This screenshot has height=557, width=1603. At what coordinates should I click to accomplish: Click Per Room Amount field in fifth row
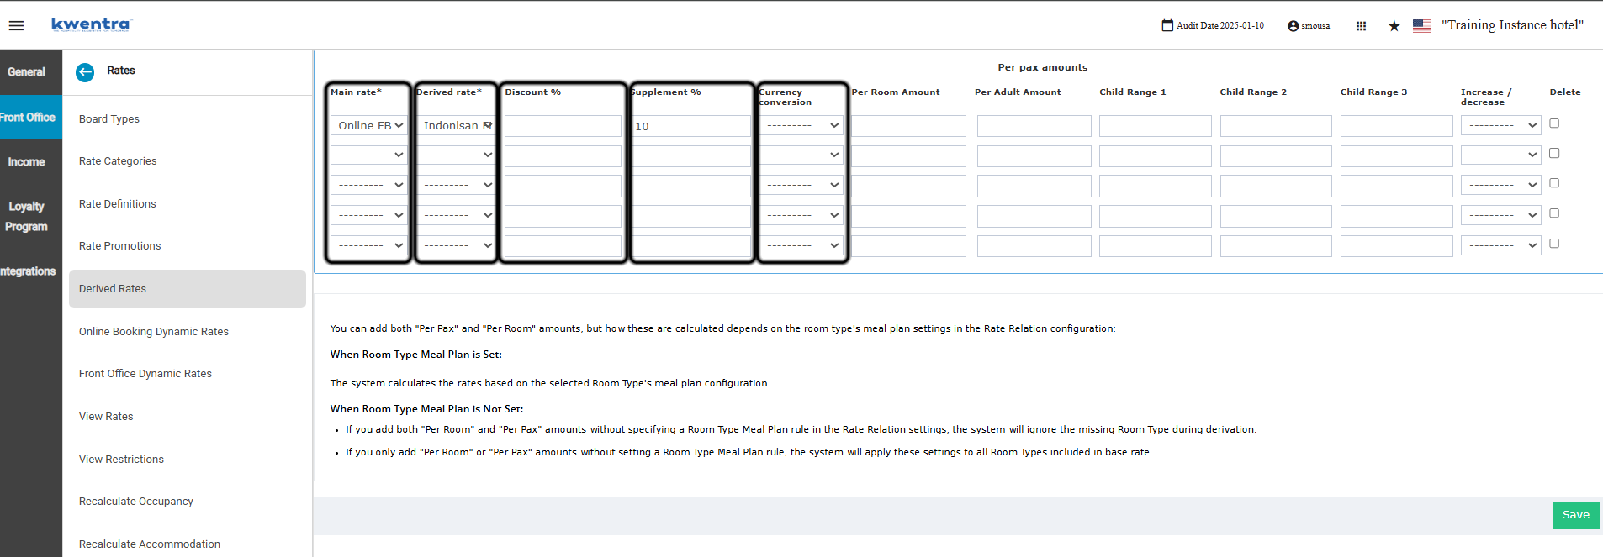[x=908, y=246]
